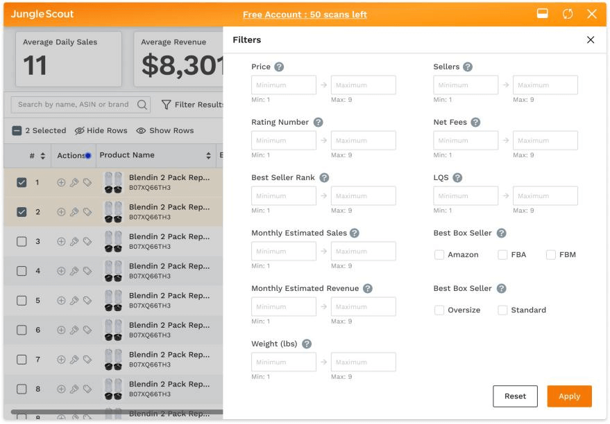Screen dimensions: 610x424
Task: Click the Net Fees question mark icon
Action: 475,123
